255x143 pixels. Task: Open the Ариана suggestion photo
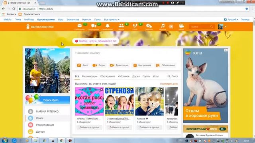[149, 101]
